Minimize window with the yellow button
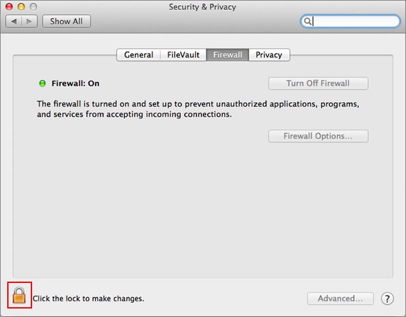The width and height of the screenshot is (406, 317). click(x=21, y=7)
